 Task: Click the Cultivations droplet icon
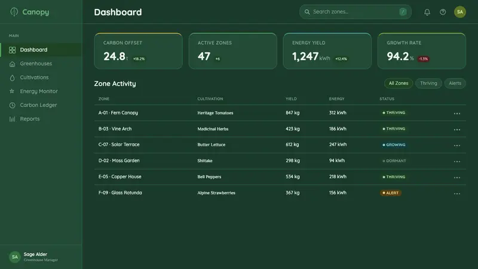coord(12,78)
